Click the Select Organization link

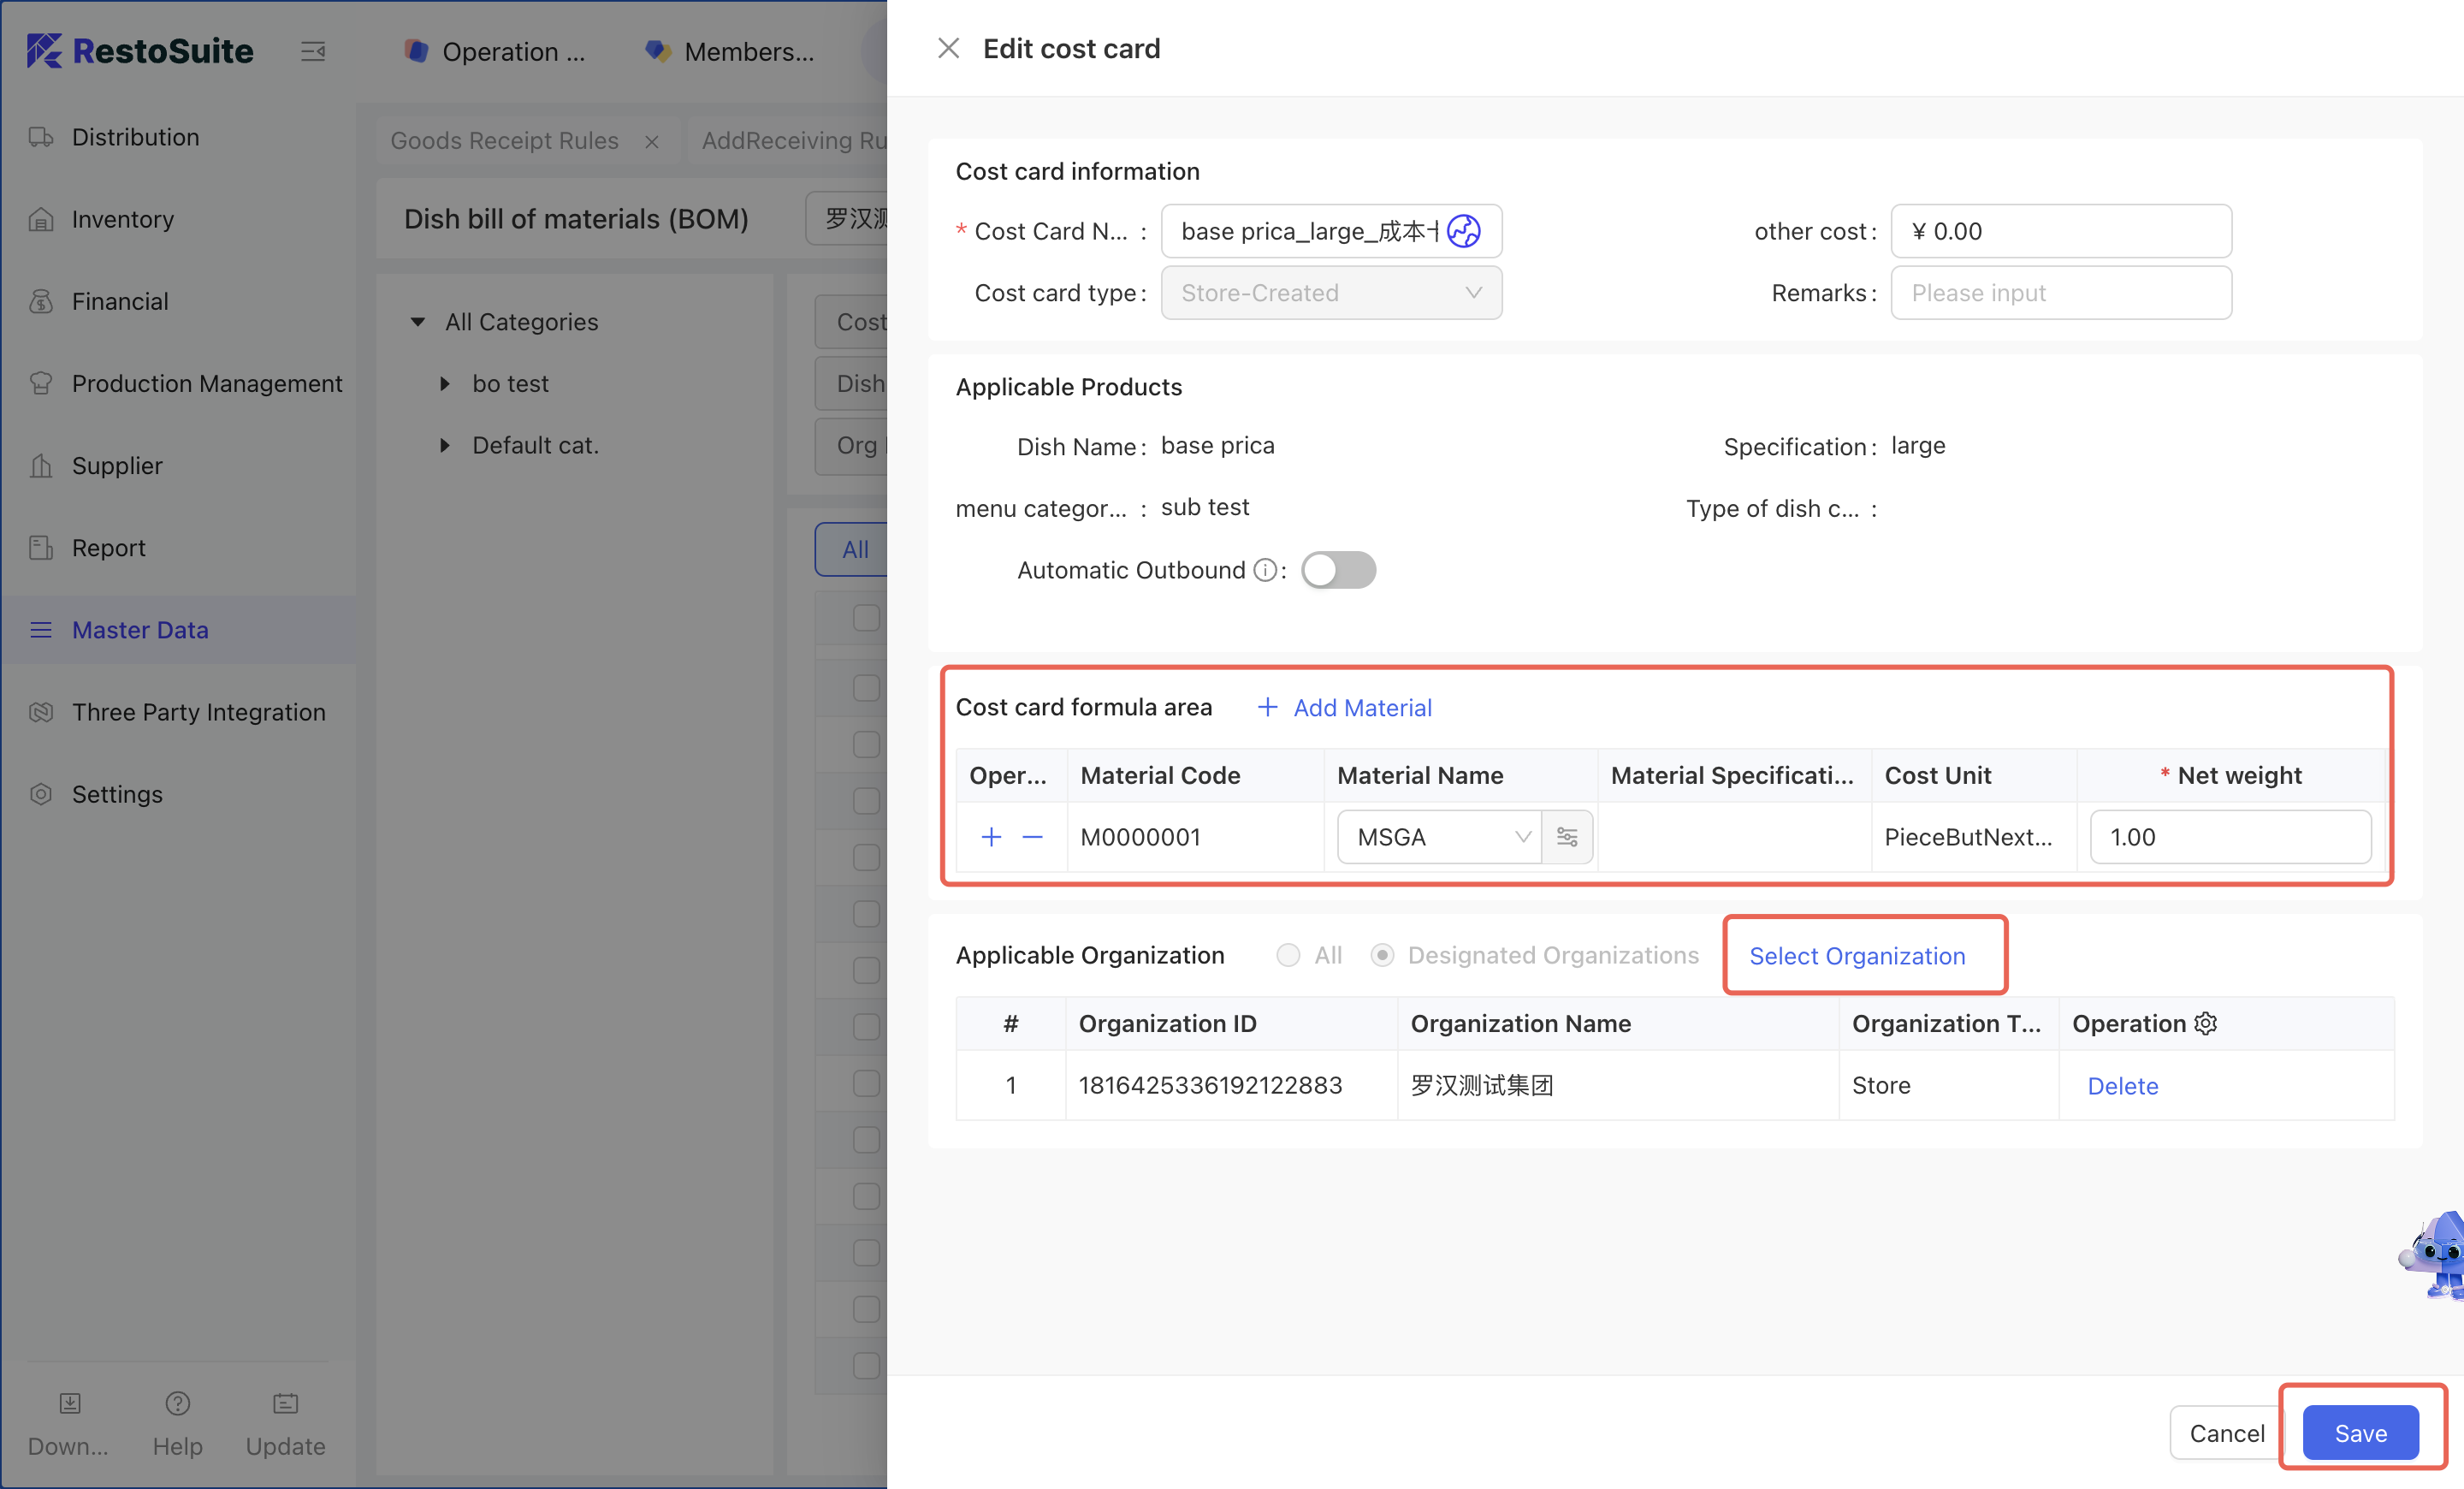(1857, 956)
